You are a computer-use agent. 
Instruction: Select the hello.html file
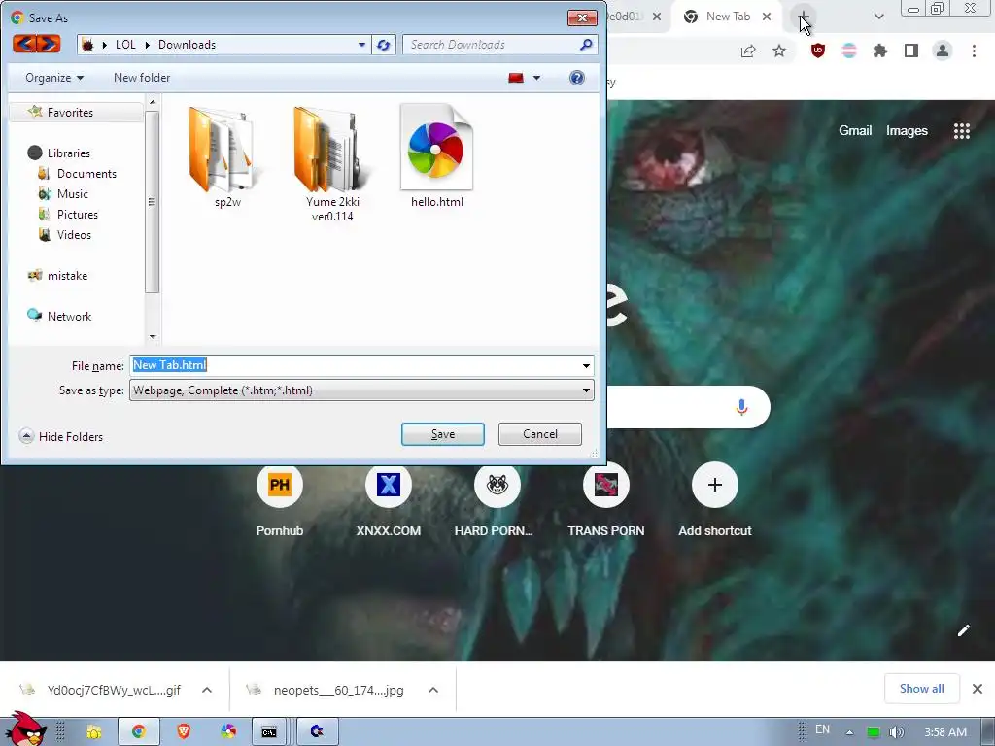pyautogui.click(x=436, y=156)
